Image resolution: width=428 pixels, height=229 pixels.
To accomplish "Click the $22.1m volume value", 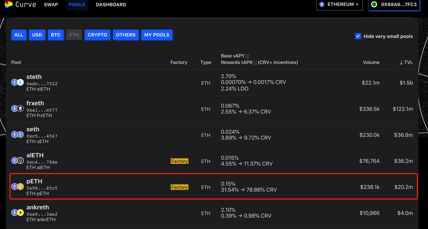I will [x=371, y=83].
